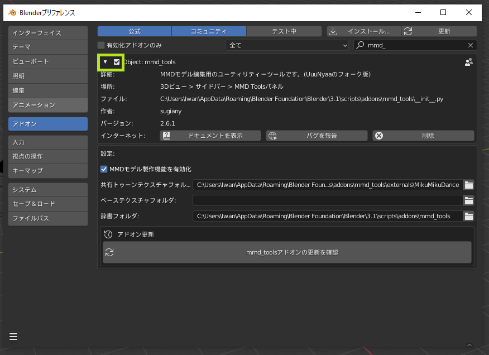Clear the mmd_ search with X icon
Viewport: 489px width, 355px height.
[x=470, y=45]
